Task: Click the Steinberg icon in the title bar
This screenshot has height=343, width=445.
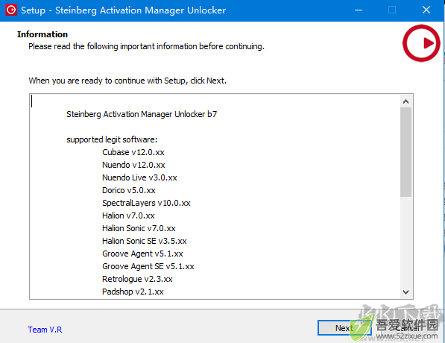Action: pyautogui.click(x=11, y=10)
